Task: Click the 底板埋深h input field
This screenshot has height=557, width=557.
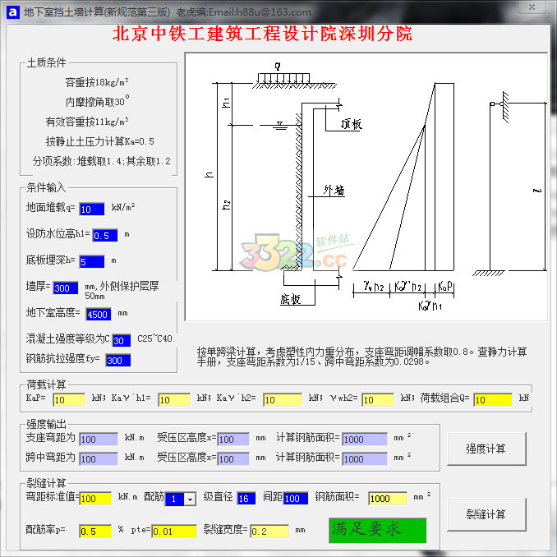Action: coord(92,262)
